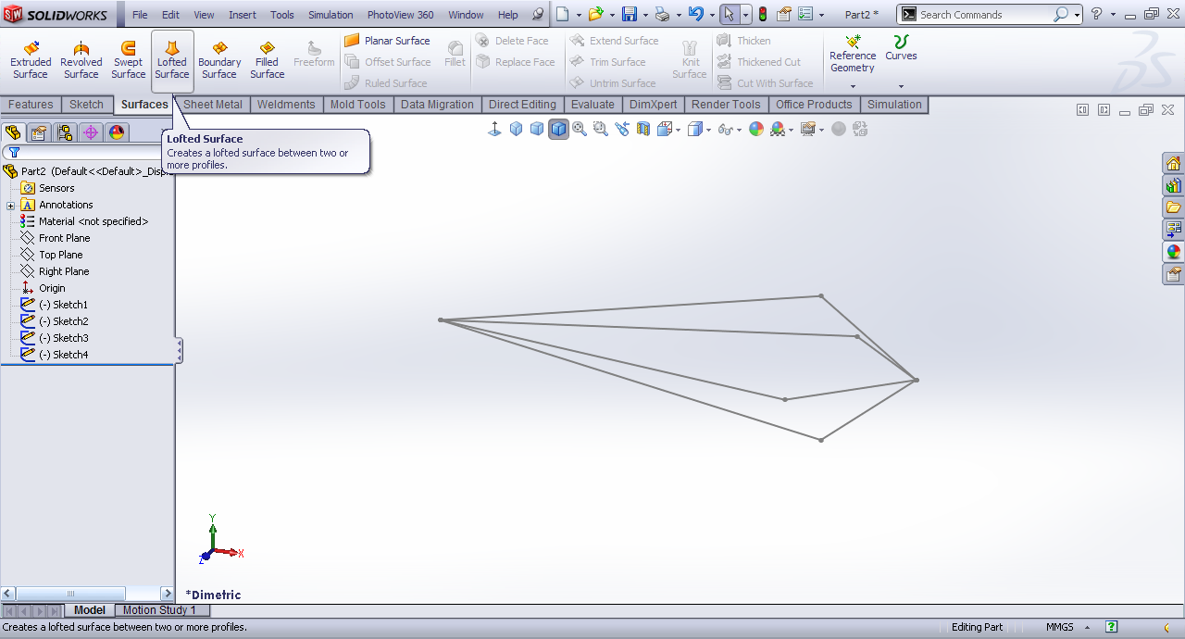Click the Planar Surface button
This screenshot has height=639, width=1185.
(387, 41)
